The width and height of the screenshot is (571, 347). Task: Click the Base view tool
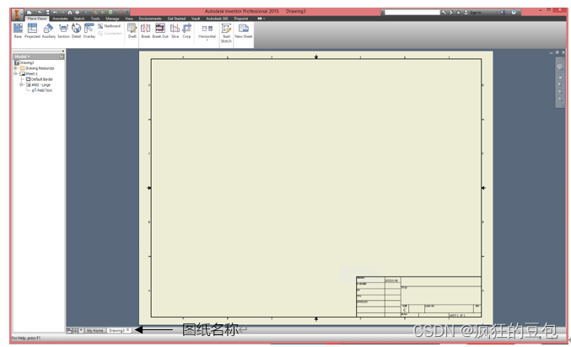(18, 30)
